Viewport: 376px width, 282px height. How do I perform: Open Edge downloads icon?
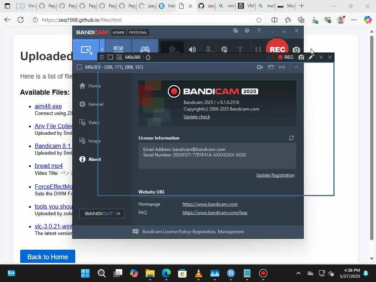click(x=315, y=20)
